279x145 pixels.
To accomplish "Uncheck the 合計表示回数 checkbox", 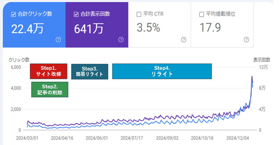I will coord(76,14).
